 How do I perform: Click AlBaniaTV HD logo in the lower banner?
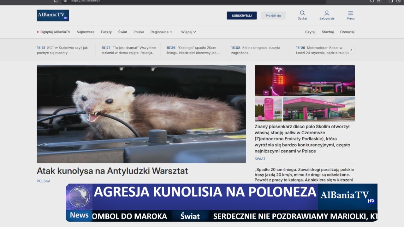[347, 197]
